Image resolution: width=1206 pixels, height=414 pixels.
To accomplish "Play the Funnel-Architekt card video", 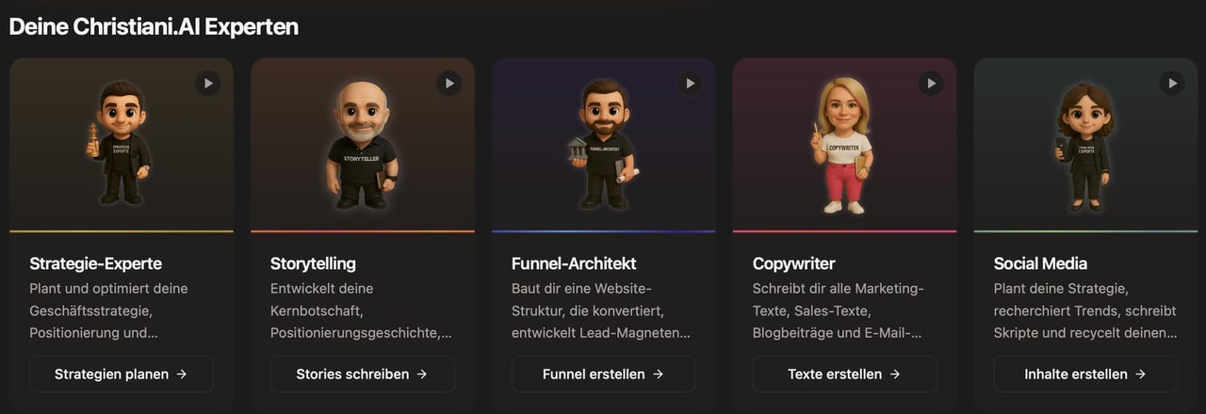I will pyautogui.click(x=691, y=83).
